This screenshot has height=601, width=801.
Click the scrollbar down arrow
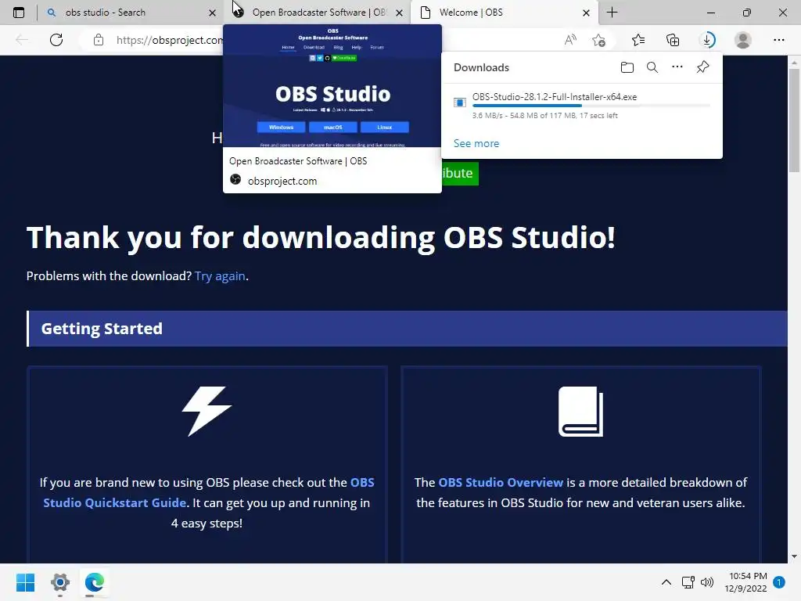click(x=794, y=556)
